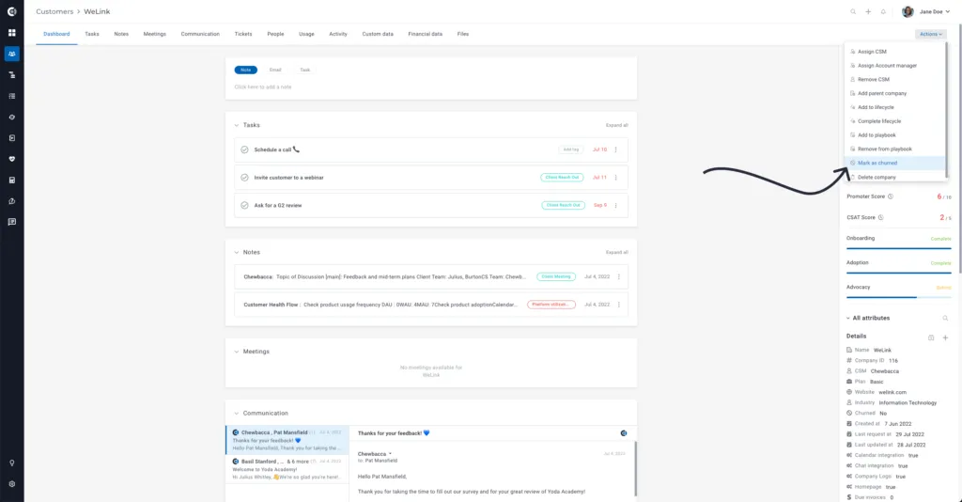962x502 pixels.
Task: Click Expand all in Tasks section
Action: click(x=616, y=125)
